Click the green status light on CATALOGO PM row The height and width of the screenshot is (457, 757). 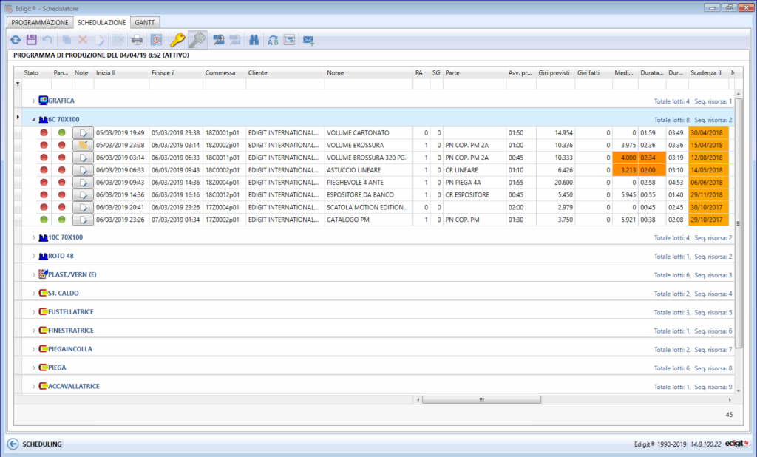[x=44, y=219]
